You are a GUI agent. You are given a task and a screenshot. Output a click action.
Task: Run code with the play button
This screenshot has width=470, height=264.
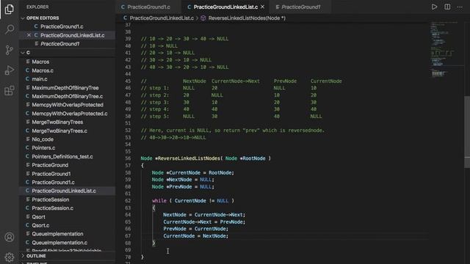(434, 7)
